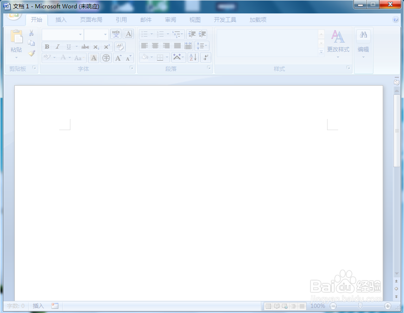The width and height of the screenshot is (404, 313).
Task: Toggle Superscript formatting
Action: coord(107,47)
